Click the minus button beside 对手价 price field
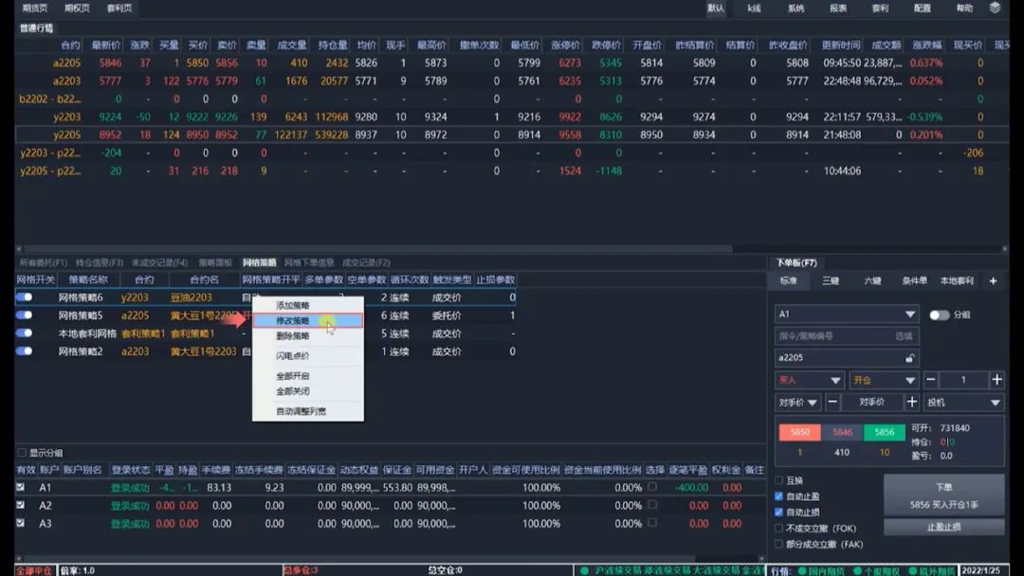 pos(832,403)
